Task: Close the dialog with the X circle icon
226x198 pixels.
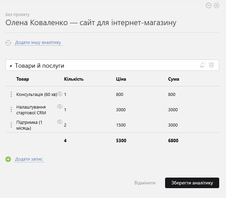Action: 216,5
